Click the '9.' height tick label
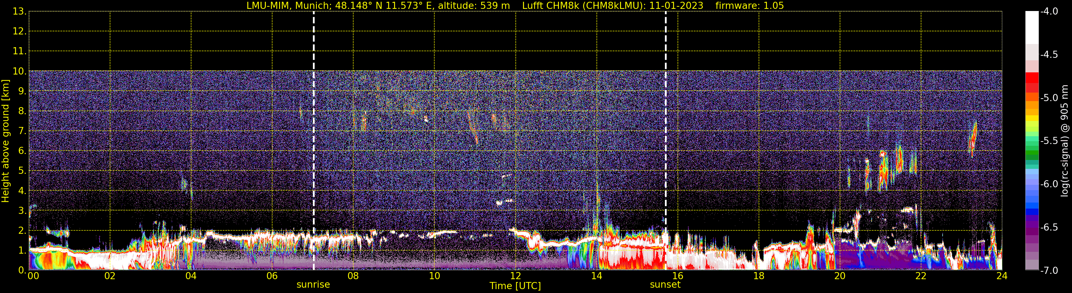This screenshot has height=293, width=1072. point(22,91)
